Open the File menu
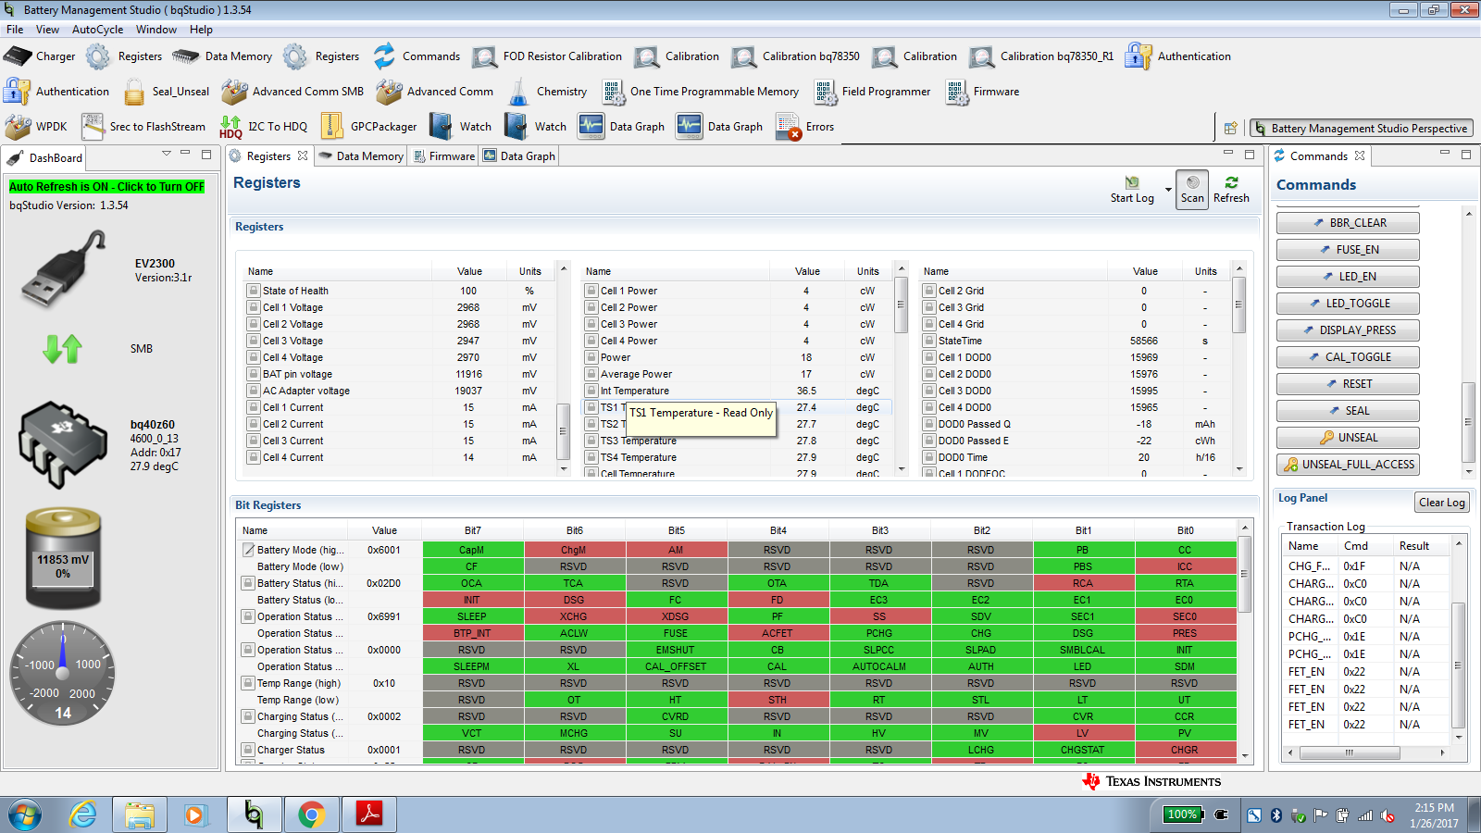The image size is (1481, 833). (15, 30)
